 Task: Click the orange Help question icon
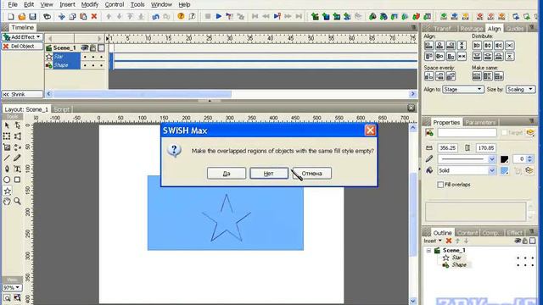181,16
